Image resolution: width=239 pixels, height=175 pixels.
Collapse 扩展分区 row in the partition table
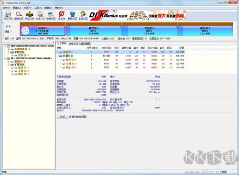click(x=57, y=56)
